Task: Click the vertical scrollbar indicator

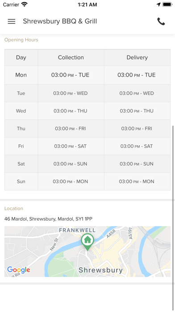Action: point(173,218)
